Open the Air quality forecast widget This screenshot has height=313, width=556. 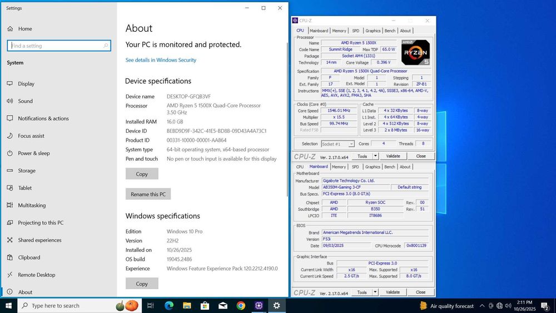tap(446, 306)
